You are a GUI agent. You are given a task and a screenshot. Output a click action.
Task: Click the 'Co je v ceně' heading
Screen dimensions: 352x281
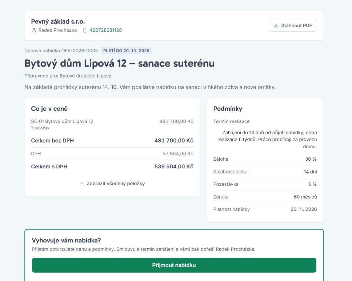(49, 109)
